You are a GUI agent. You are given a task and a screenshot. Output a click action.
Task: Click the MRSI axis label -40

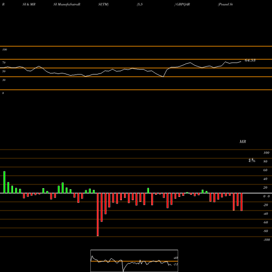[265, 214]
